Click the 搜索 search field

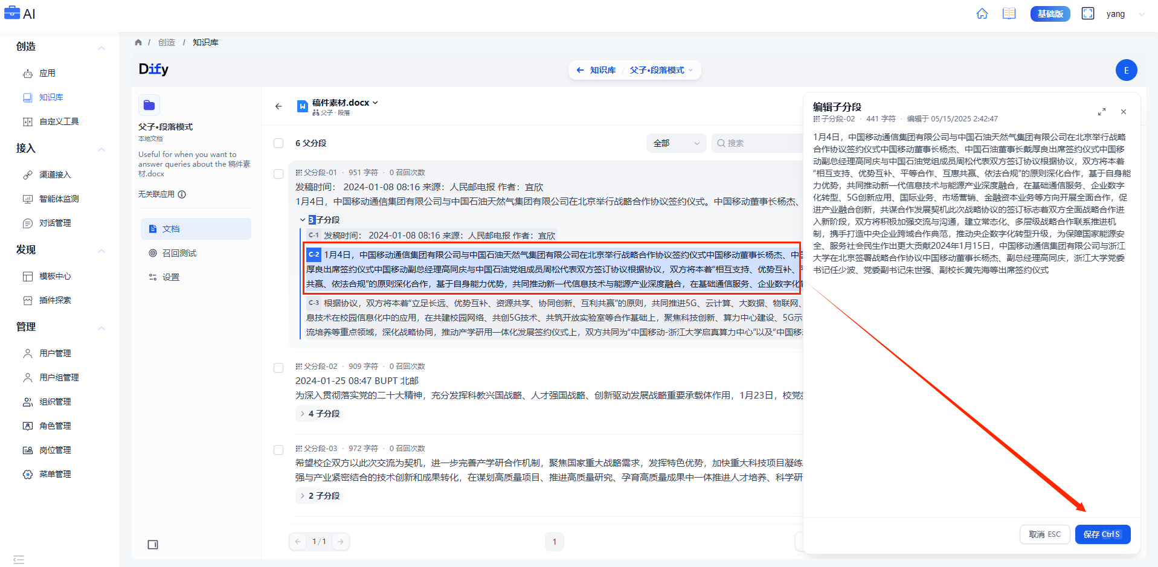pyautogui.click(x=758, y=143)
